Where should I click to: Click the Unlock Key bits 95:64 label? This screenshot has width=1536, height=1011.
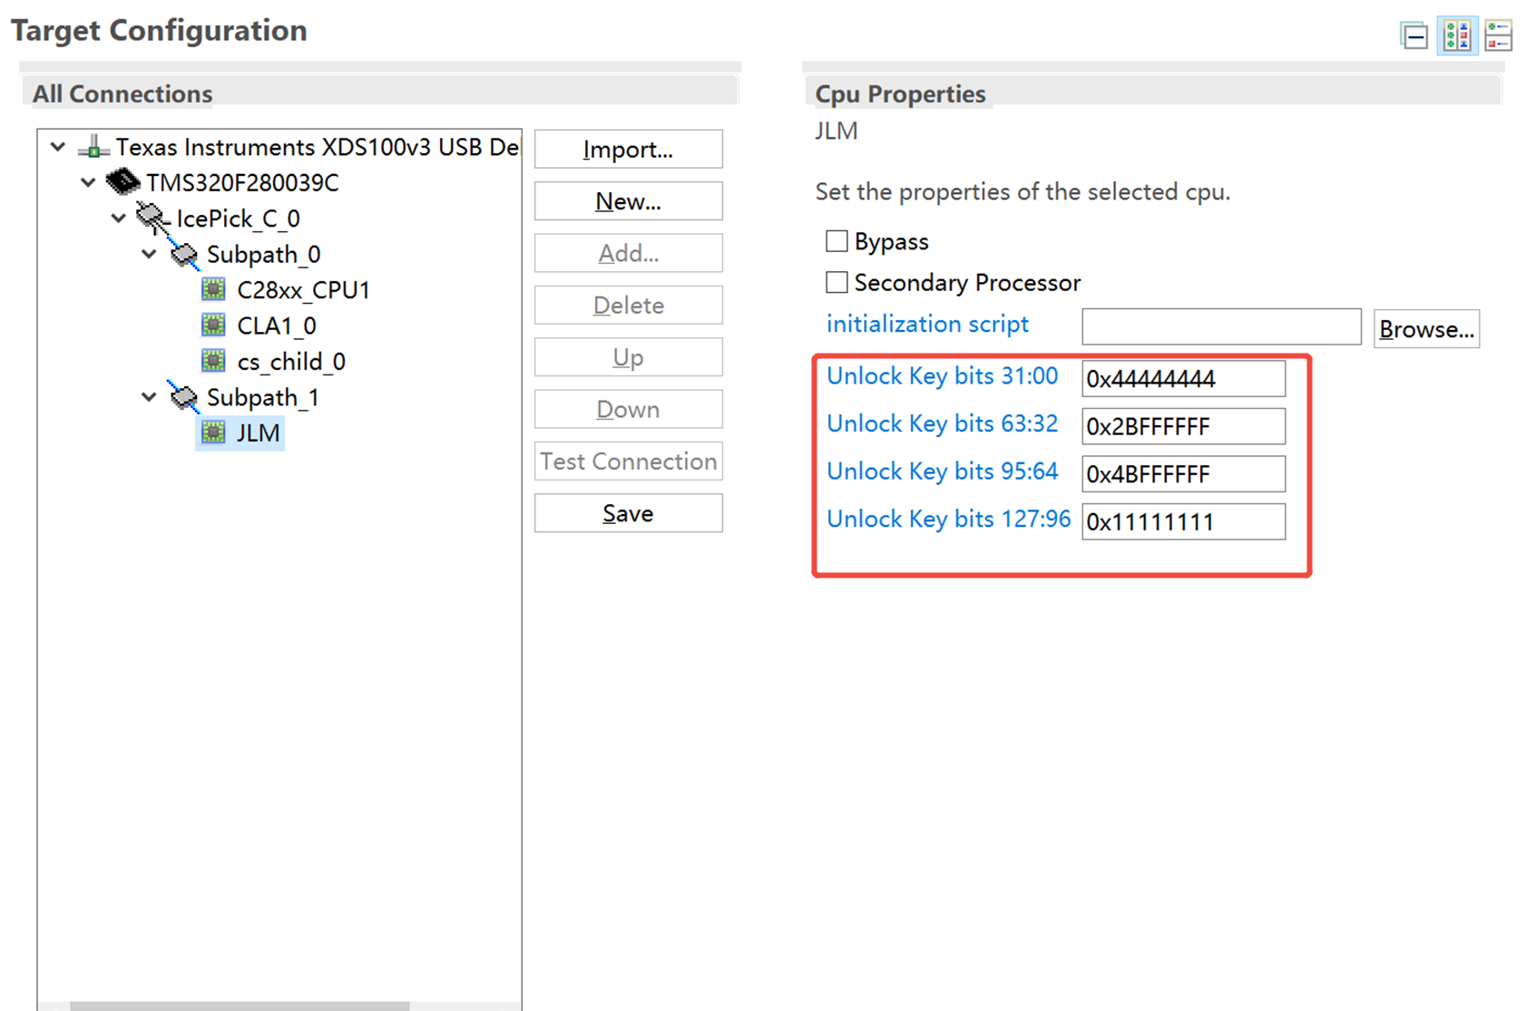942,471
